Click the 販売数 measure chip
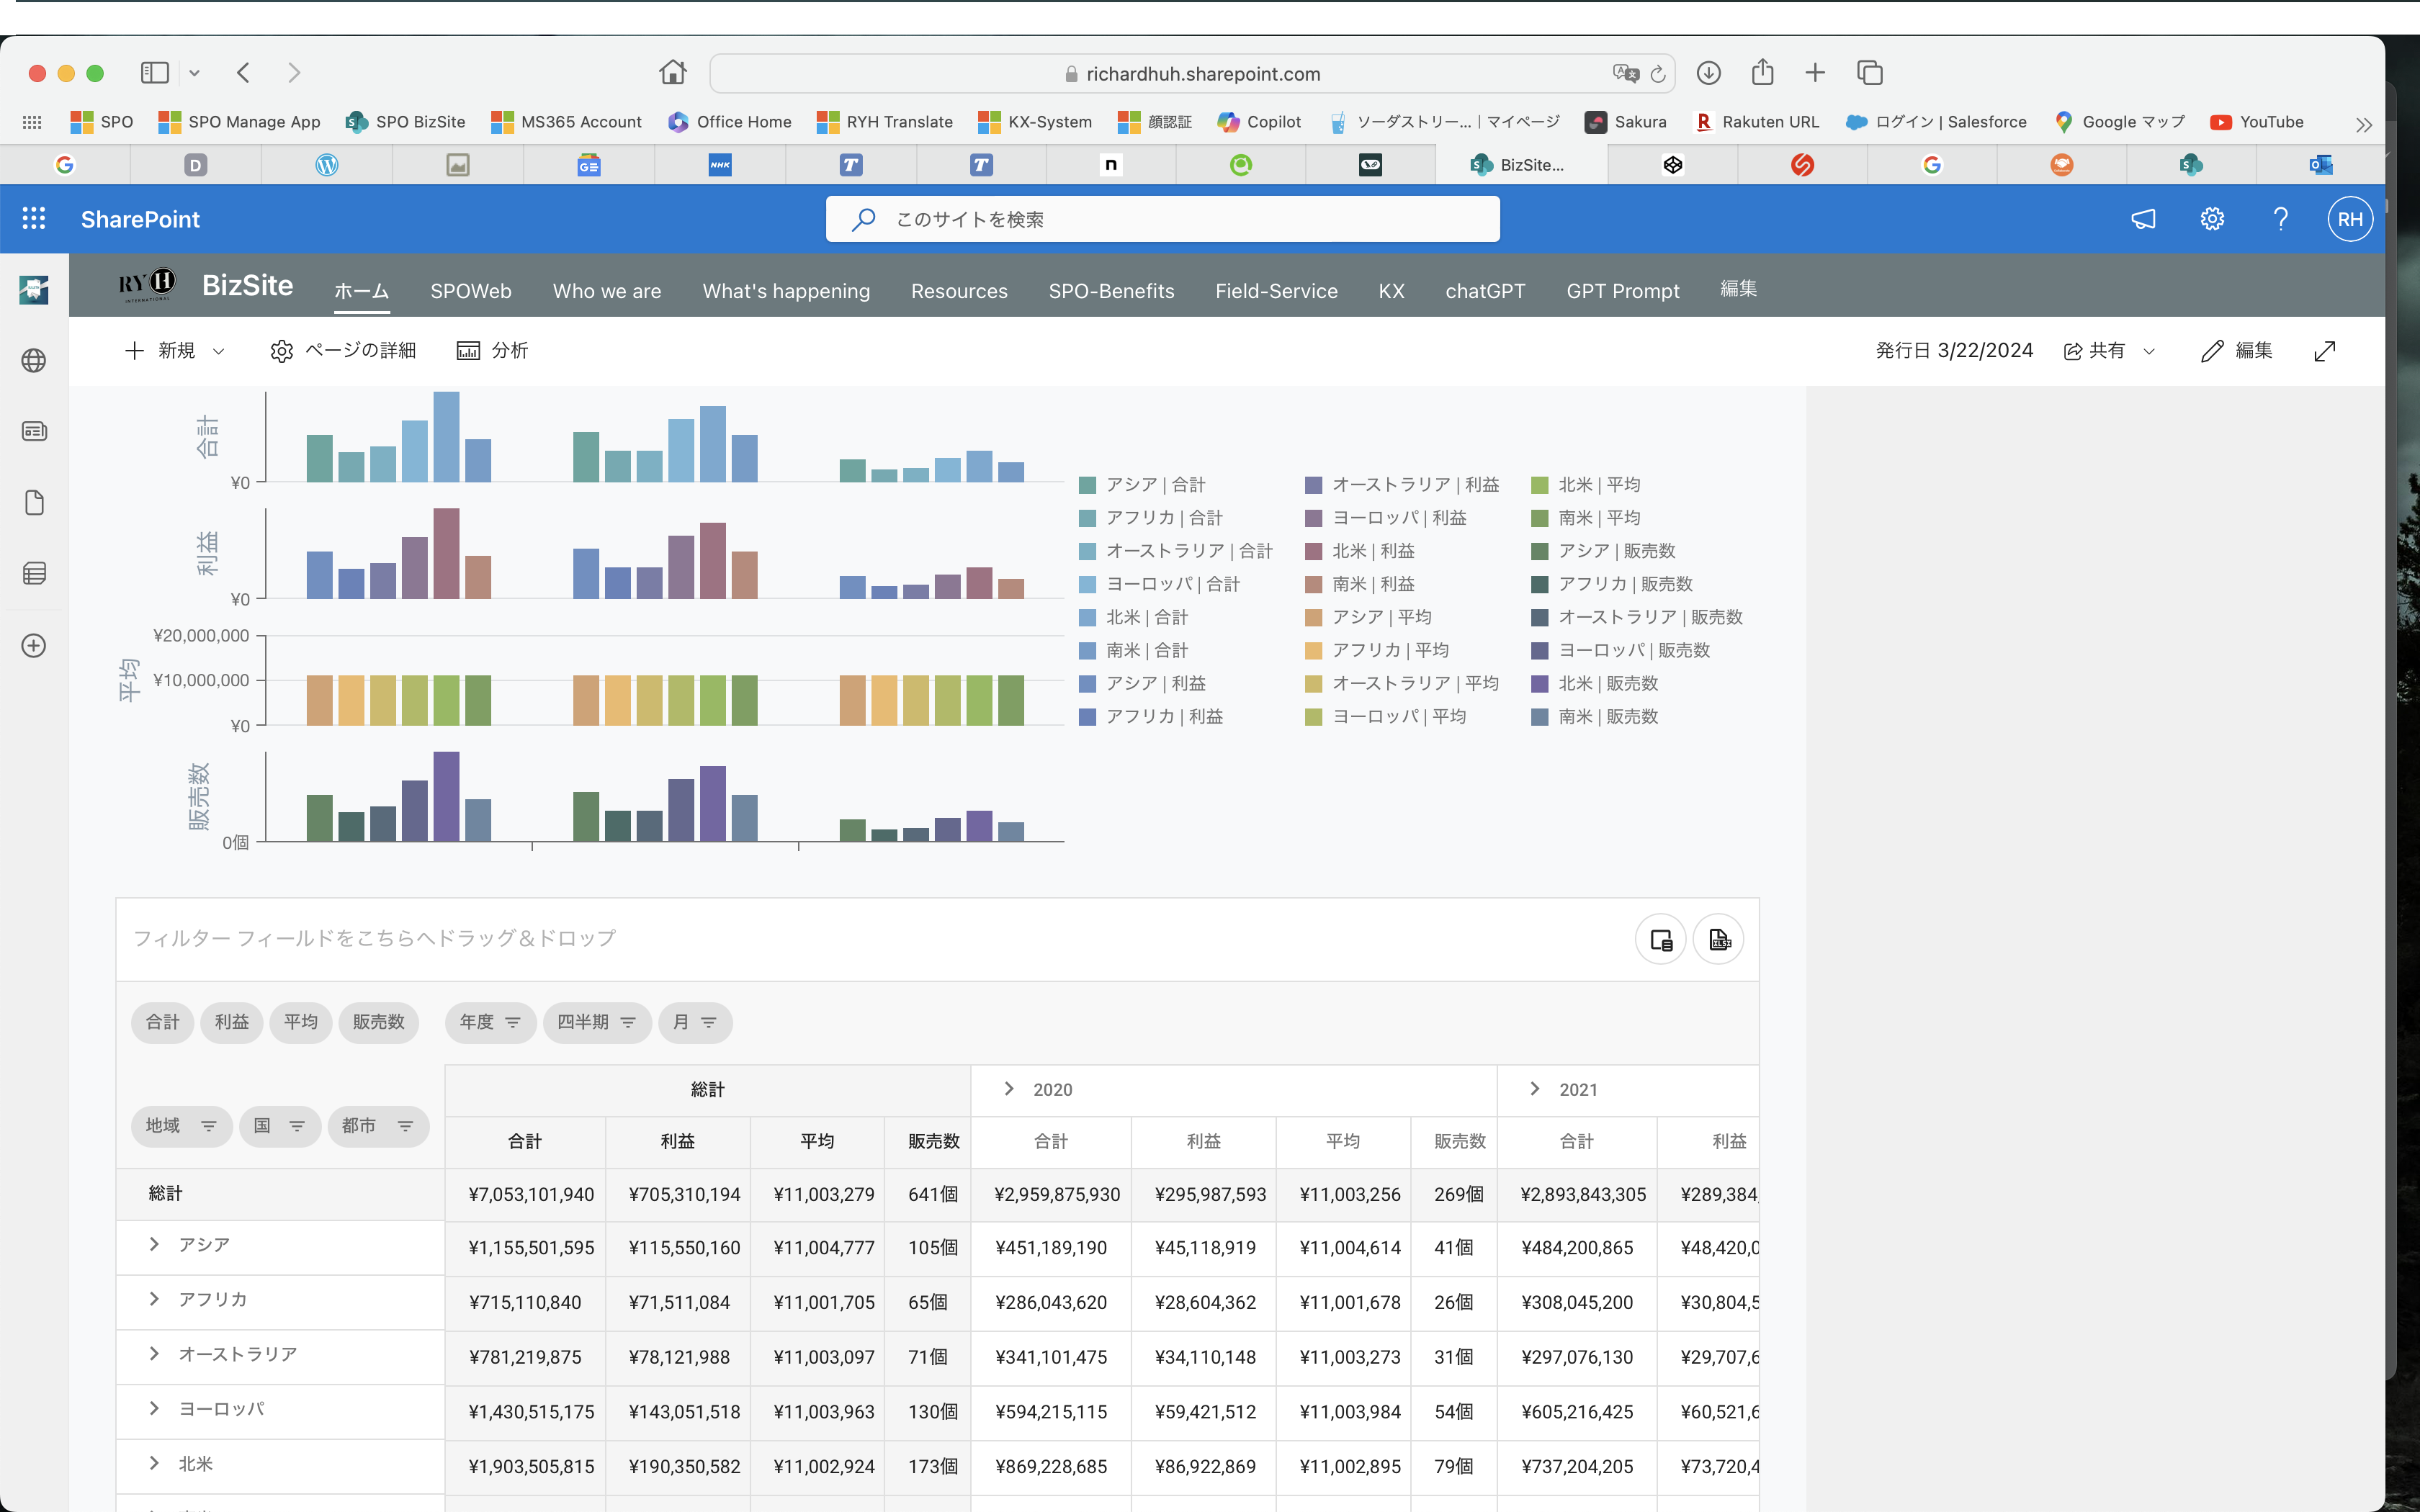This screenshot has width=2420, height=1512. tap(378, 1022)
